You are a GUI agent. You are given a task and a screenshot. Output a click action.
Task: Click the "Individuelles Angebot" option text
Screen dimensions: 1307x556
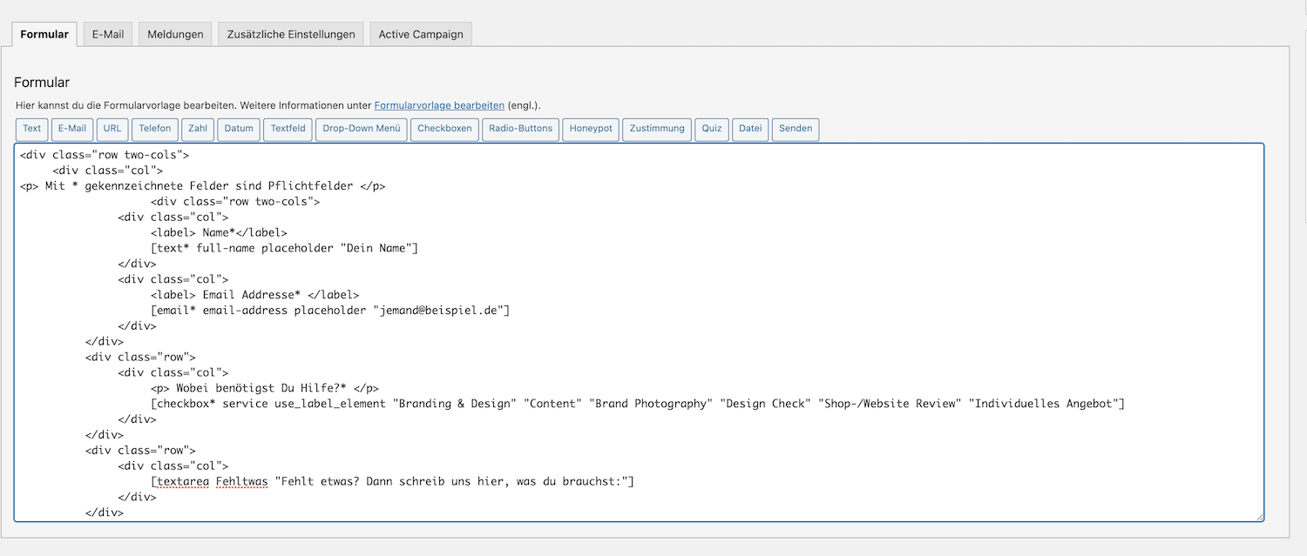(x=1043, y=404)
